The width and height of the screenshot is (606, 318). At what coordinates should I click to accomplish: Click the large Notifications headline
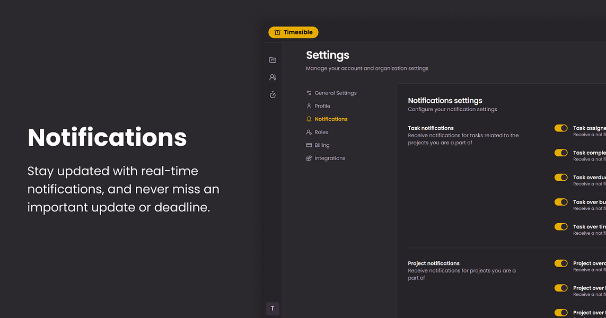point(107,138)
